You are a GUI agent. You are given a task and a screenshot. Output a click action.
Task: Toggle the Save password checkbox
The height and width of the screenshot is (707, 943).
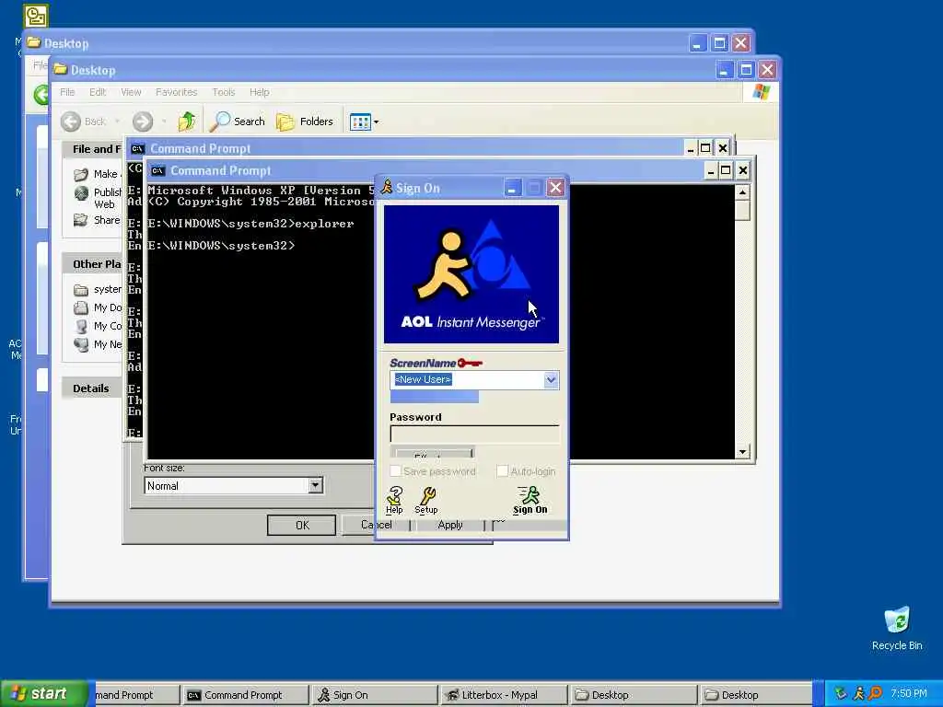(396, 471)
